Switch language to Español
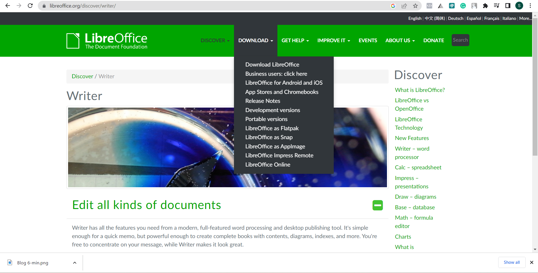The image size is (538, 273). point(474,18)
